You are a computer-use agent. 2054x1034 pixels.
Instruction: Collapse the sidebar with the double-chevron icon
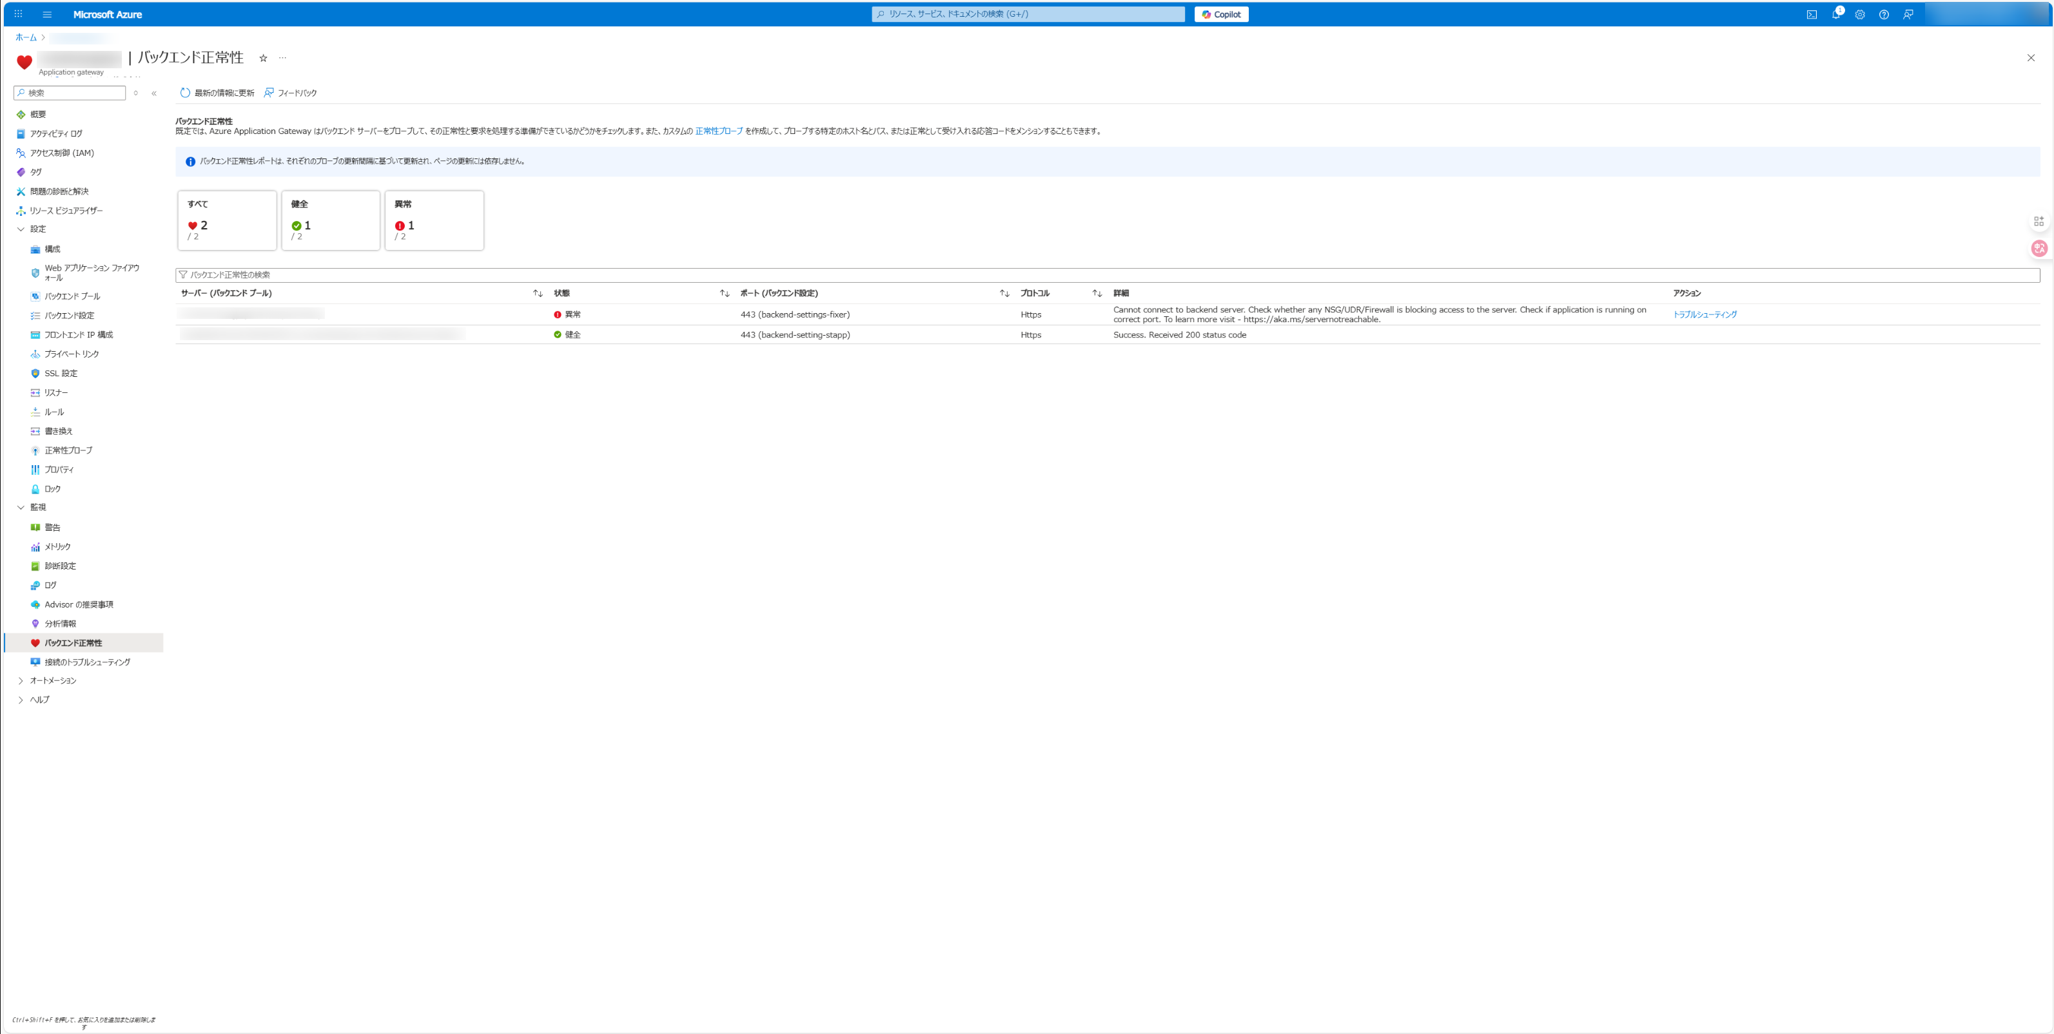coord(154,93)
